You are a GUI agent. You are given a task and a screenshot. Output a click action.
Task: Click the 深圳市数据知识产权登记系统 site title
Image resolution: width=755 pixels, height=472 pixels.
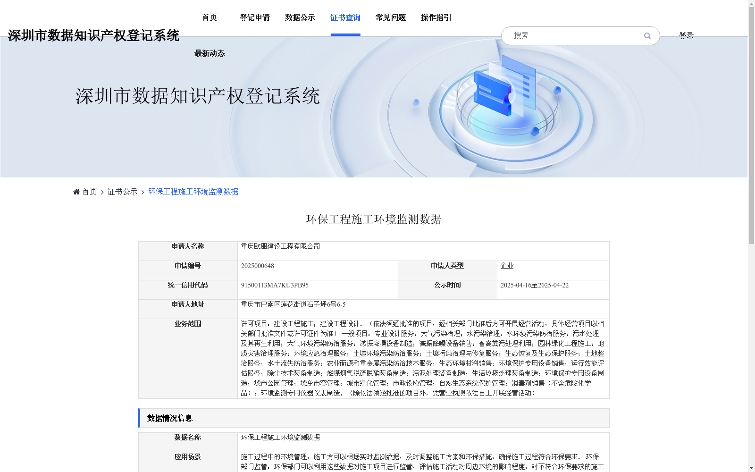click(93, 35)
